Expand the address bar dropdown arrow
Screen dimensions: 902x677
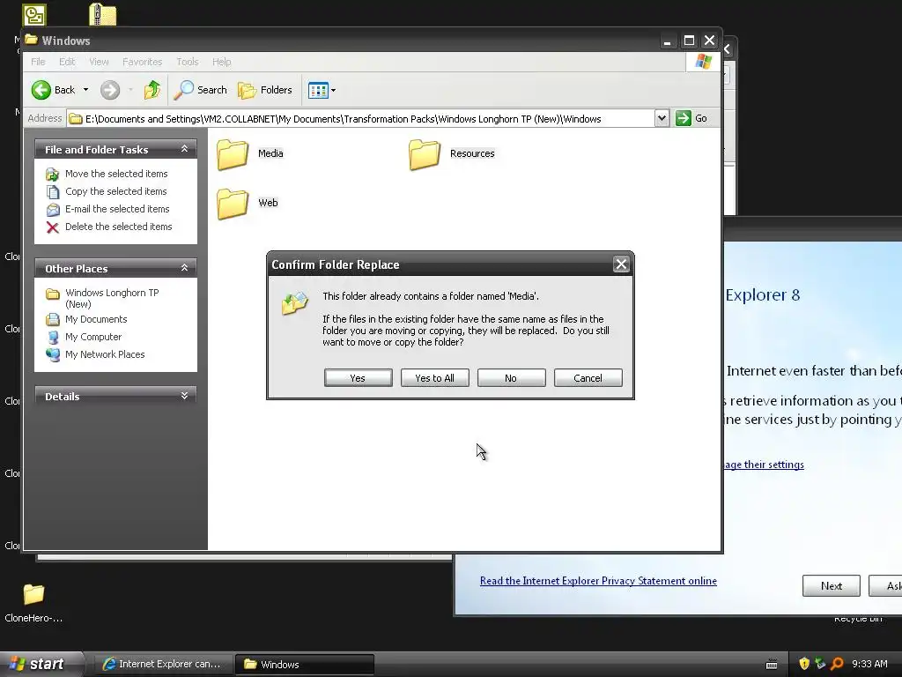(662, 119)
